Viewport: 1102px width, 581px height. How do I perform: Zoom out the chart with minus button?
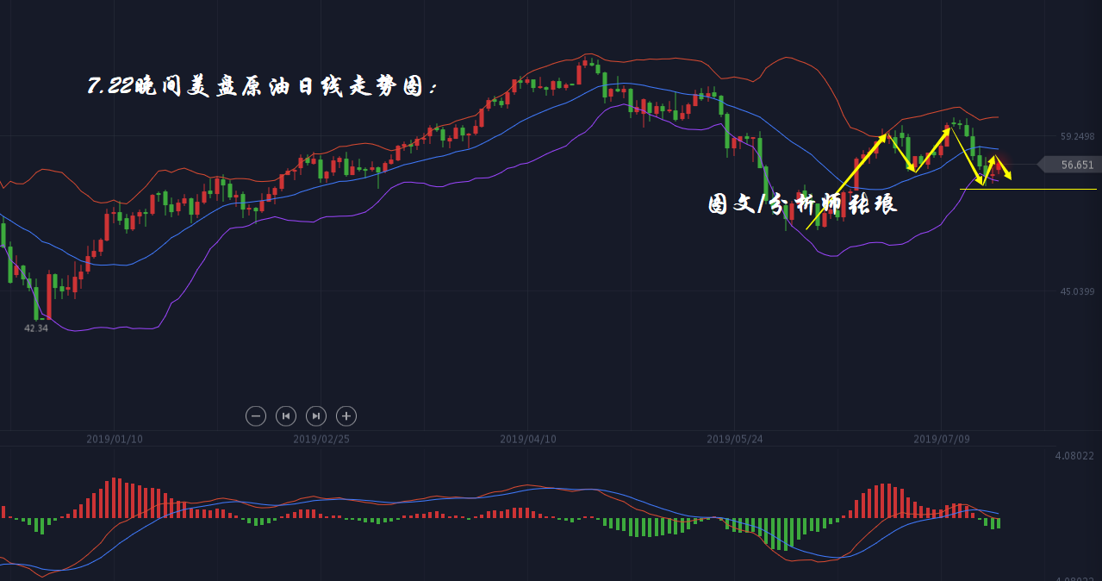click(256, 416)
